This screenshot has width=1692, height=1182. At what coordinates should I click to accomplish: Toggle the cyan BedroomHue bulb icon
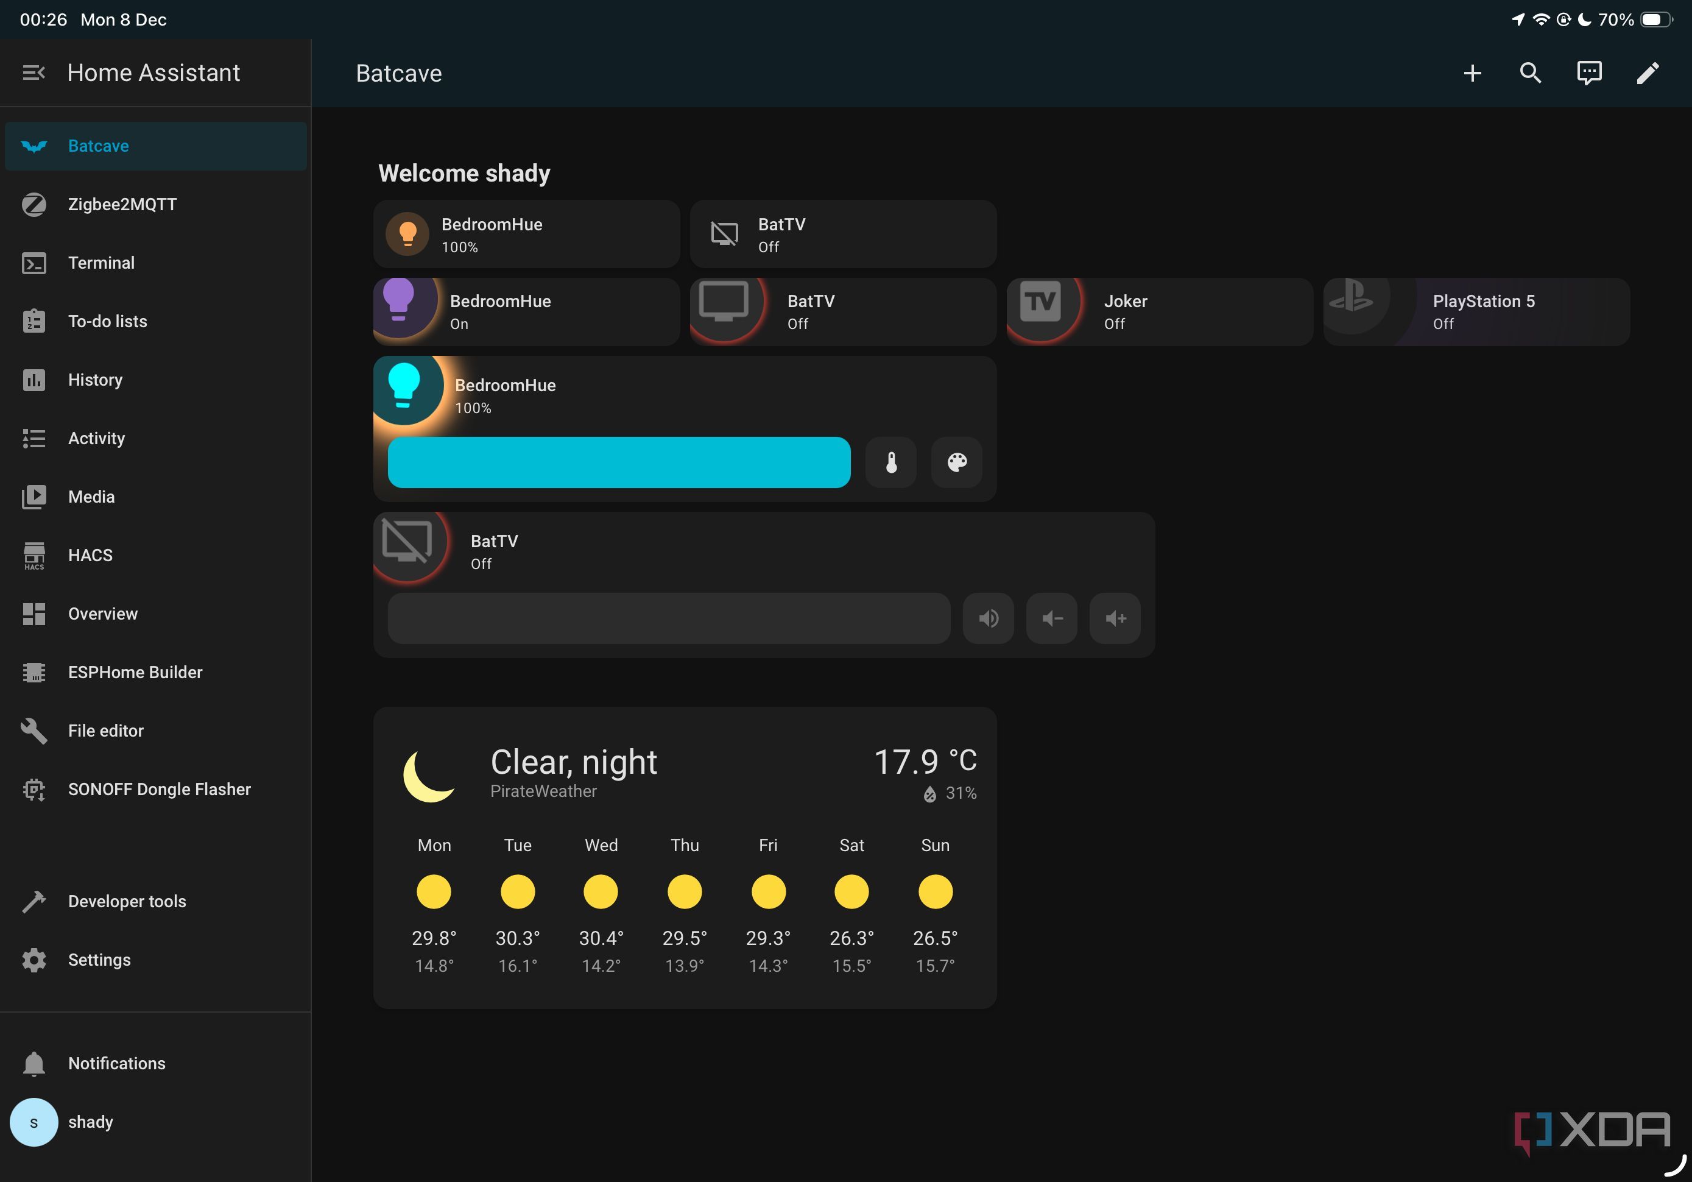pos(403,386)
